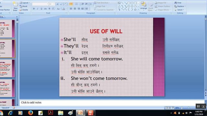Viewport: 207px width, 116px height.
Task: Toggle Bold formatting
Action: click(34, 9)
